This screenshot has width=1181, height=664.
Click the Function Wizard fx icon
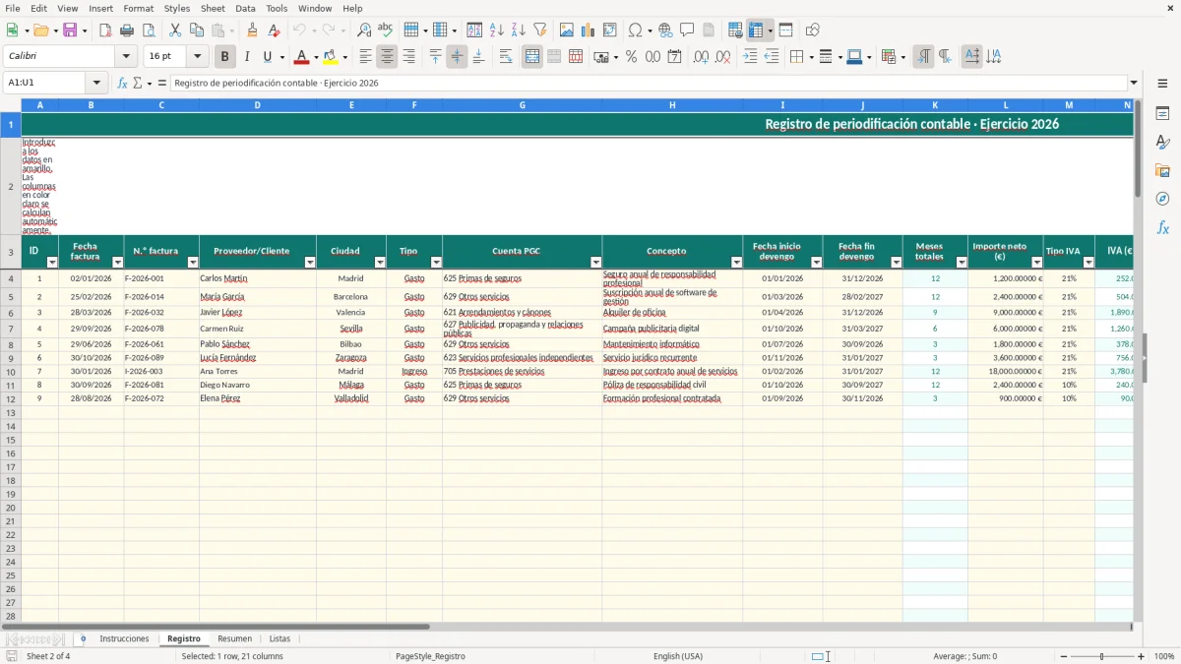coord(122,83)
